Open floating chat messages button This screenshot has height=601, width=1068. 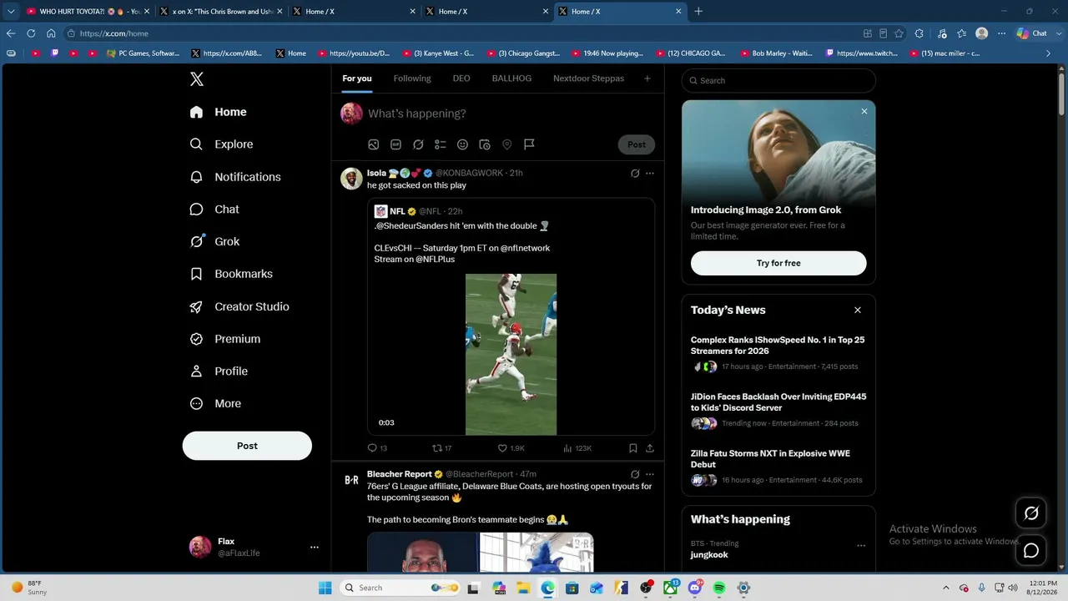click(1031, 550)
